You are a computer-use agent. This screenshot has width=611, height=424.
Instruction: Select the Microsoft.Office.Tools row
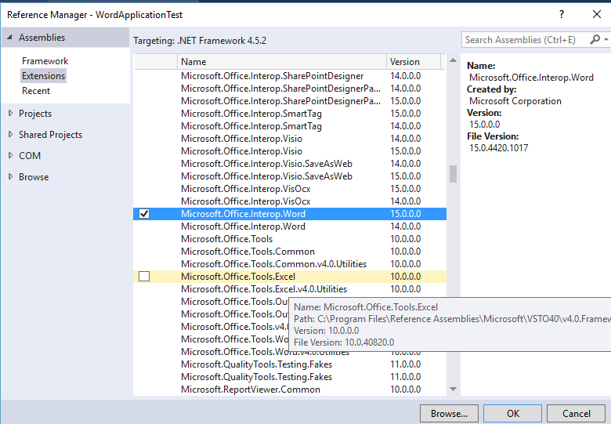[x=290, y=239]
